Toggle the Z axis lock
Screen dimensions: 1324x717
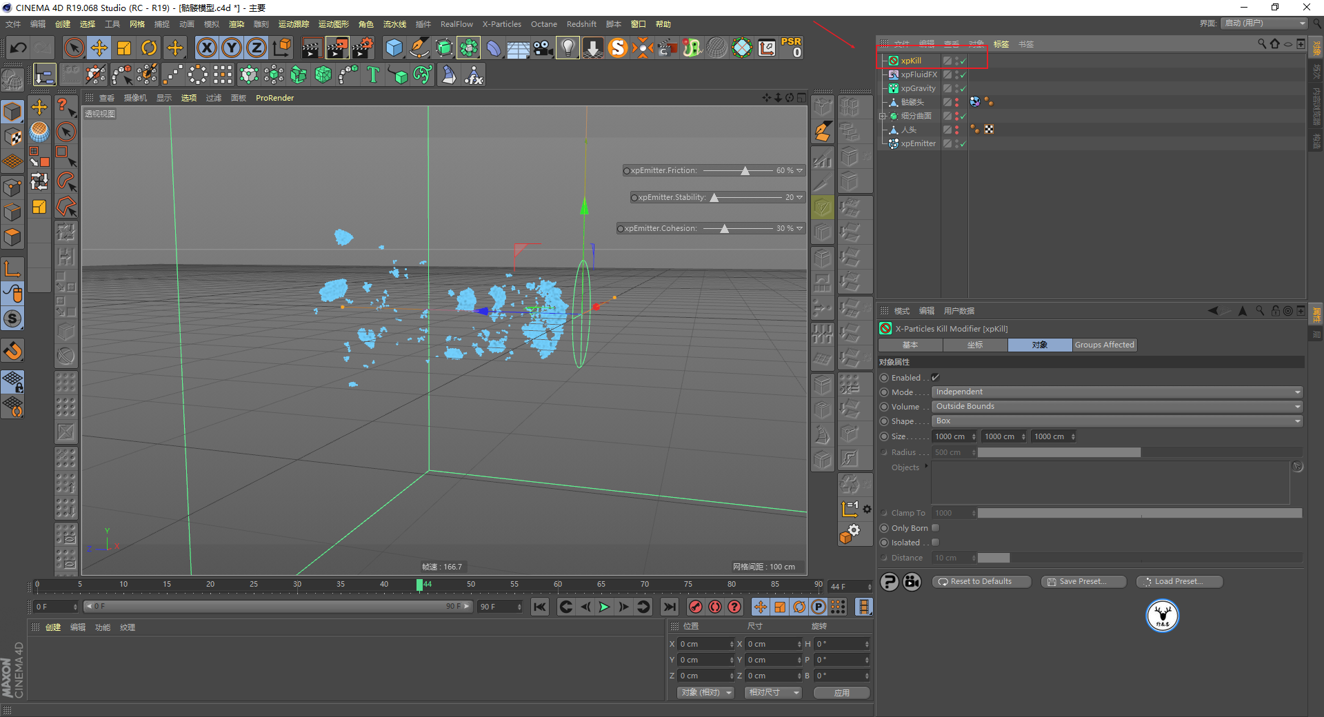click(257, 48)
